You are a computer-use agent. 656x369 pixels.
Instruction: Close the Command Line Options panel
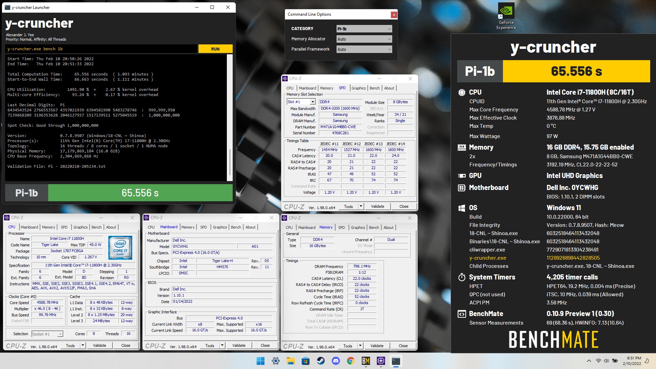394,15
